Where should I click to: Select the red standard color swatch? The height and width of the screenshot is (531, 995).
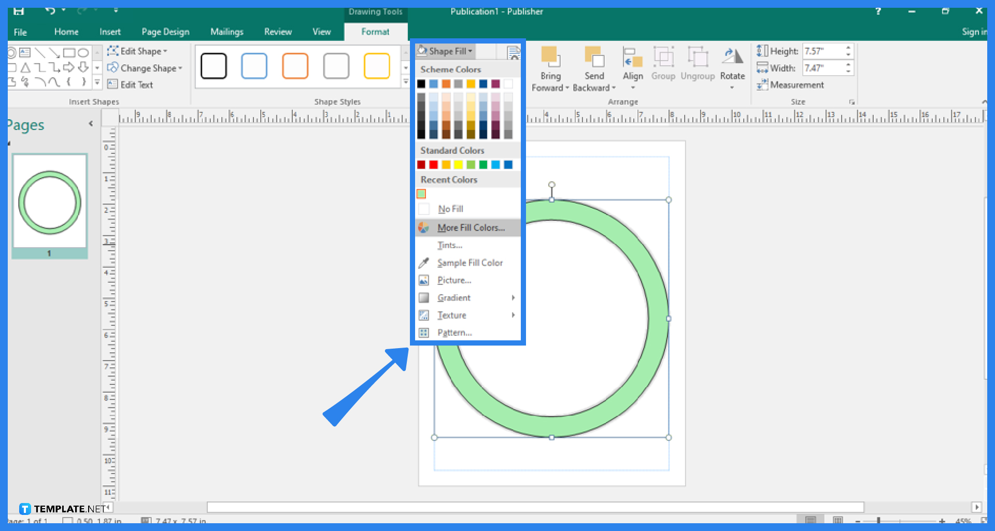click(x=433, y=164)
